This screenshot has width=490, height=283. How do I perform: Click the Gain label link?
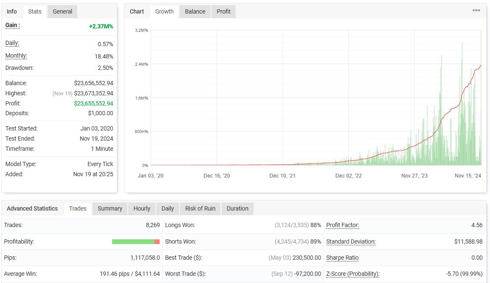click(12, 25)
